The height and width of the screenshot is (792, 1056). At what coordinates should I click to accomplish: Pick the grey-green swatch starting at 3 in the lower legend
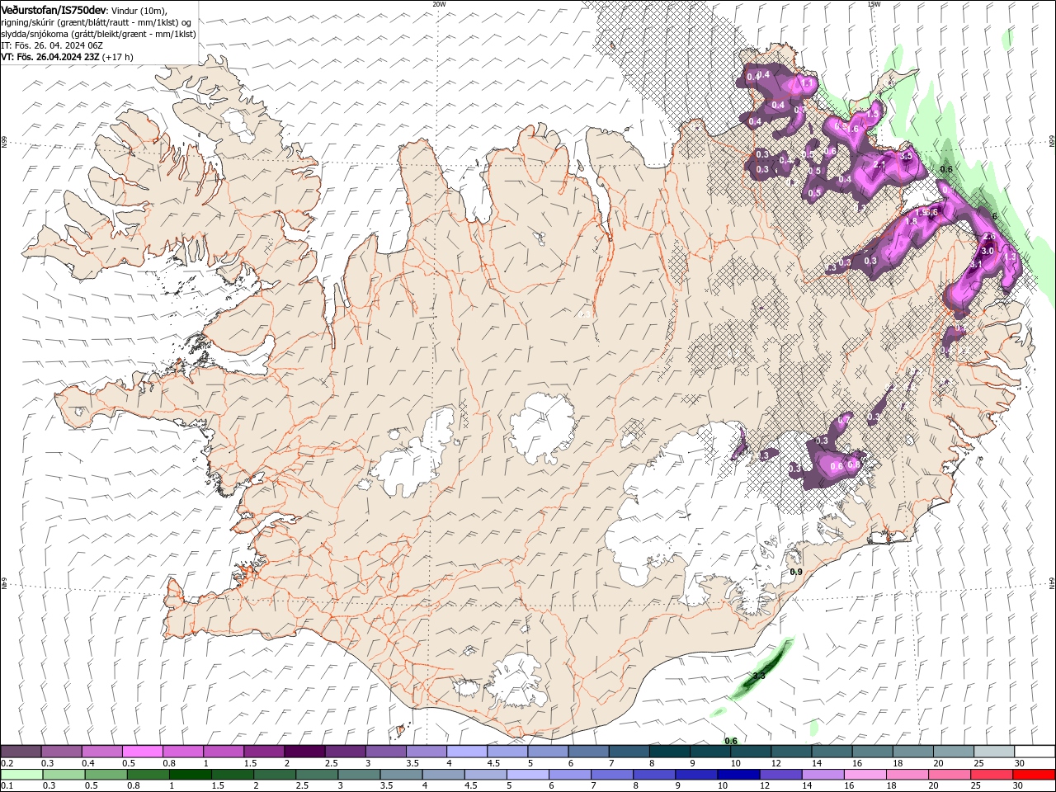(x=359, y=775)
